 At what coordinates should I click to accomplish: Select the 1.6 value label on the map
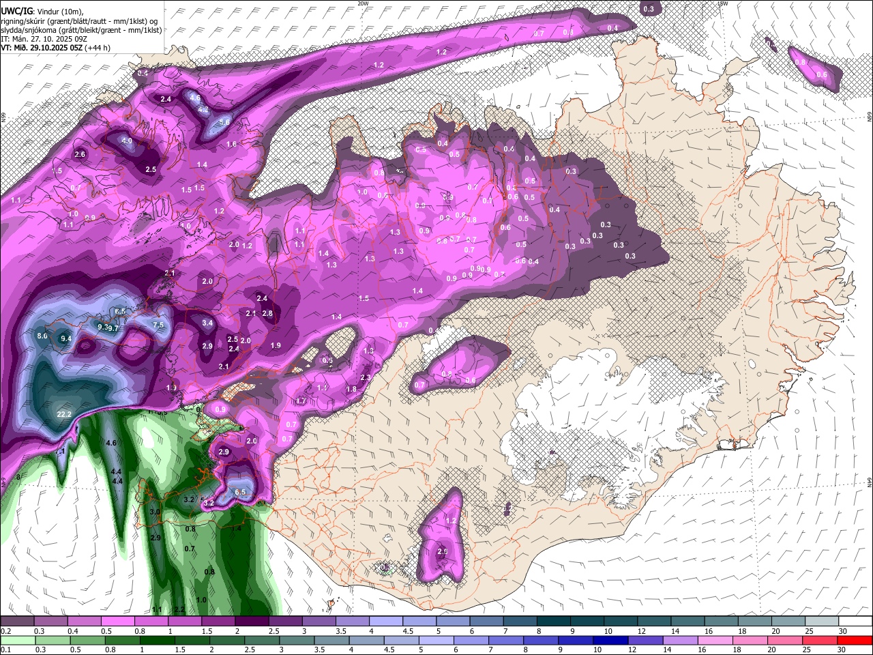[x=231, y=144]
